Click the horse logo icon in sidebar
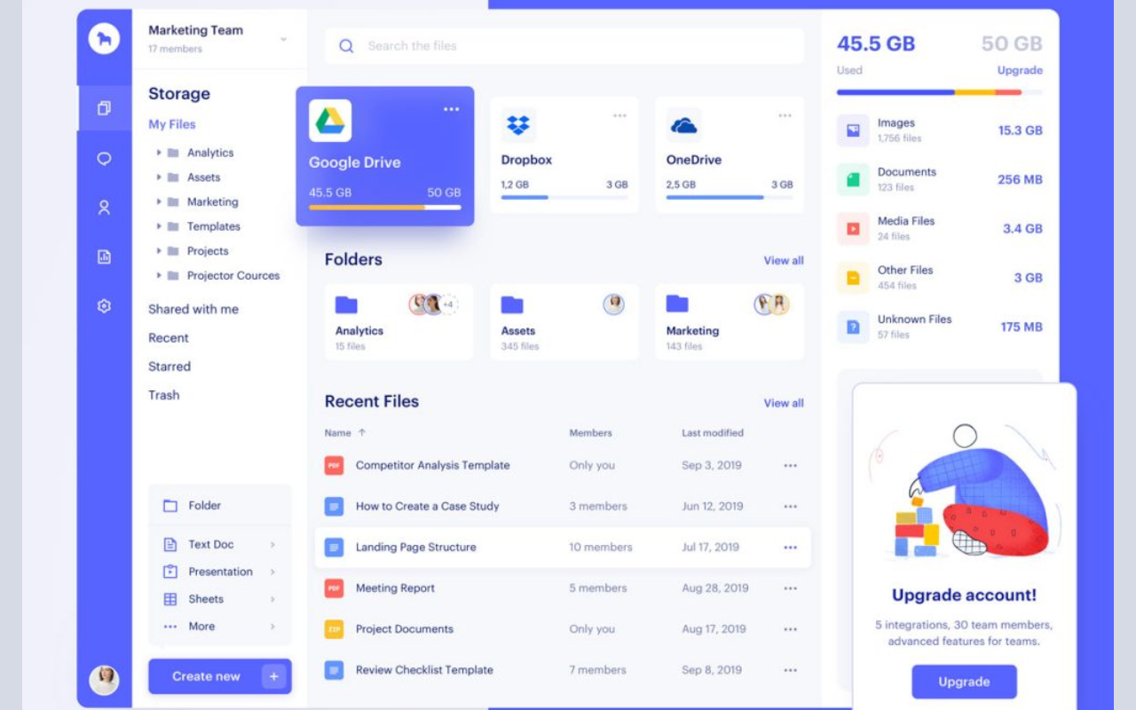The width and height of the screenshot is (1136, 710). click(104, 38)
